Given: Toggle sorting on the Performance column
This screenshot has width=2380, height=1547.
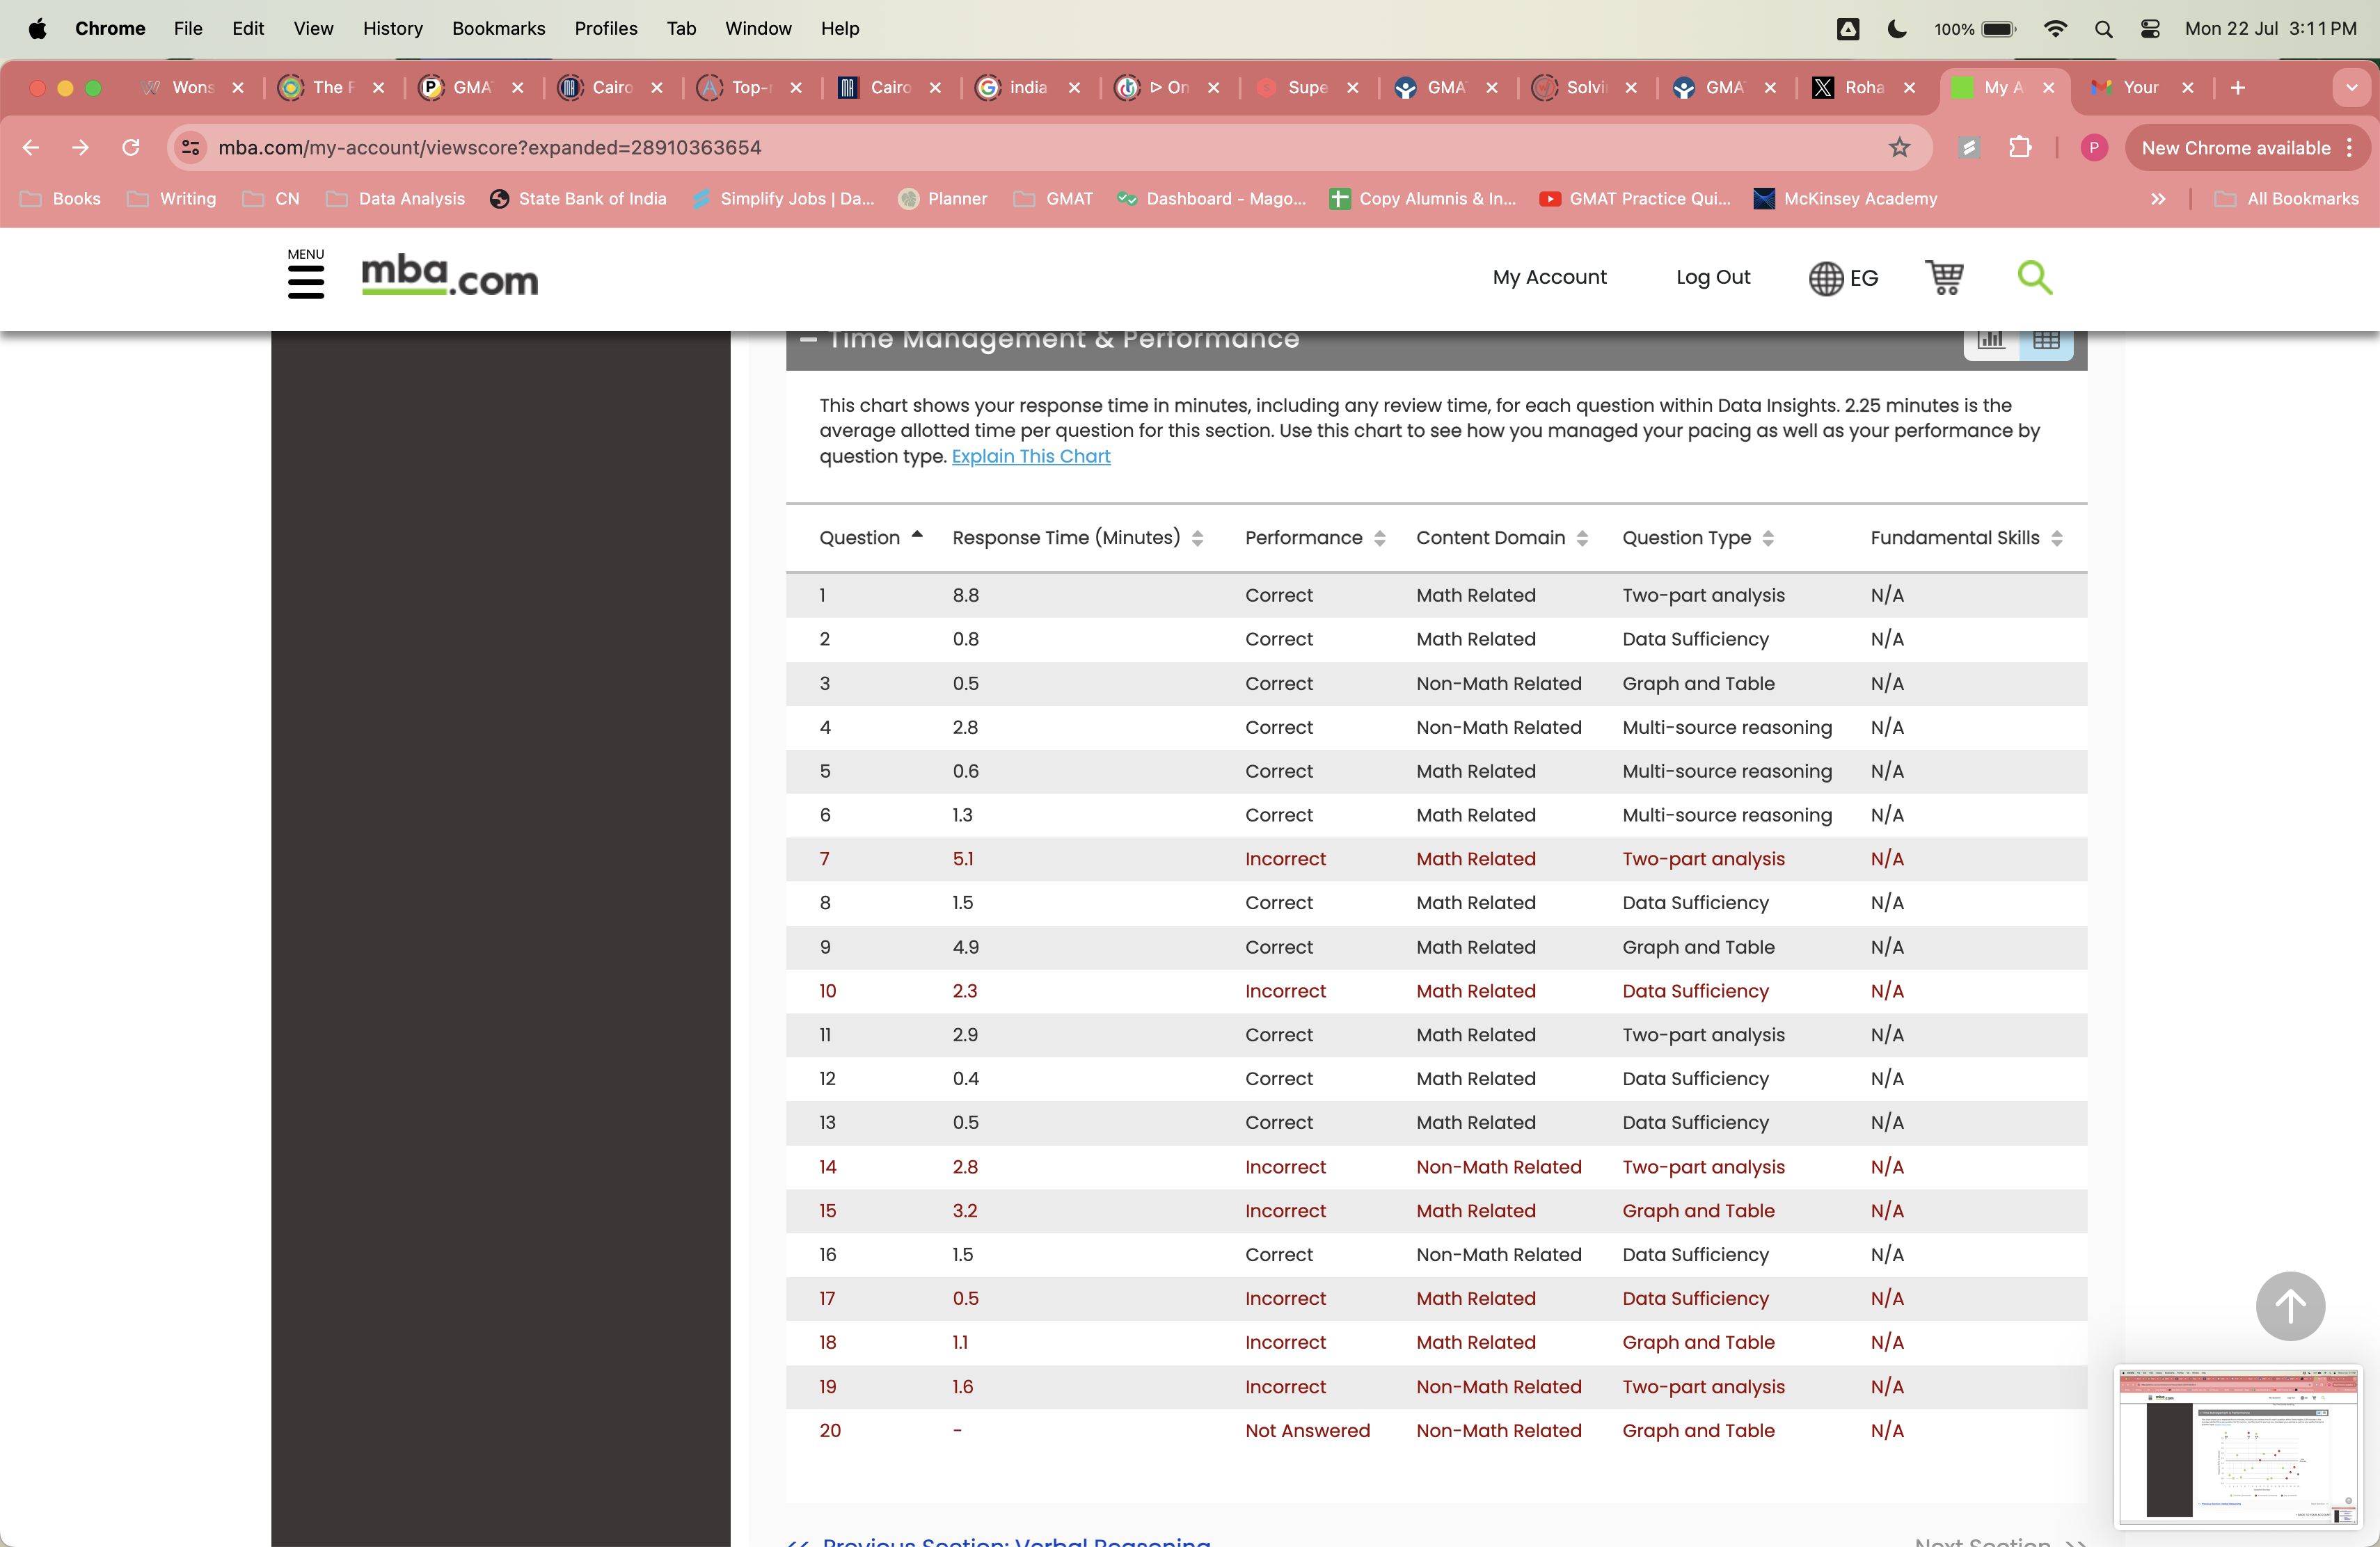Looking at the screenshot, I should click(x=1381, y=538).
